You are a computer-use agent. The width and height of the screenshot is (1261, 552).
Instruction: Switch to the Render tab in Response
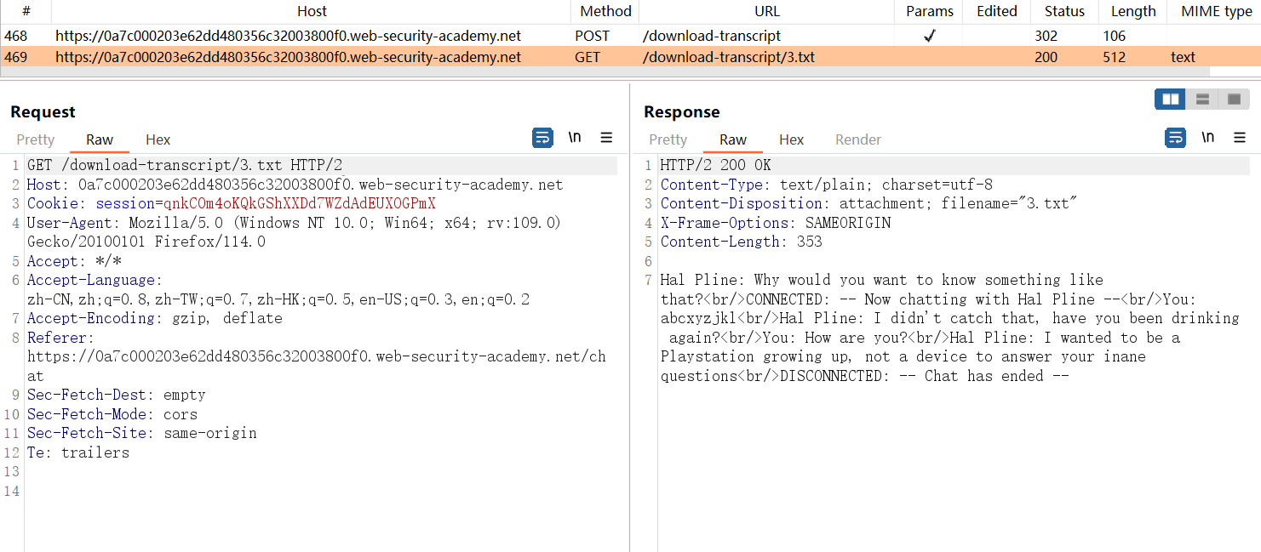pos(858,139)
